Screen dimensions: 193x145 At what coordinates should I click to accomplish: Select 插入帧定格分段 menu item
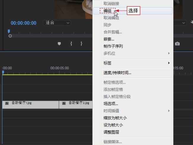133,97
